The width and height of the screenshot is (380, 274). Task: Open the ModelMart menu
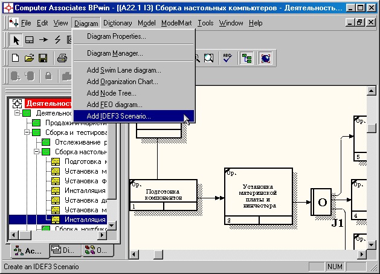click(x=176, y=23)
